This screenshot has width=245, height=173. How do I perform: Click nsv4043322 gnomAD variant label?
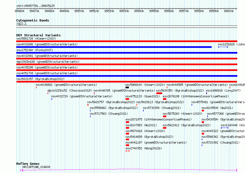point(223,131)
